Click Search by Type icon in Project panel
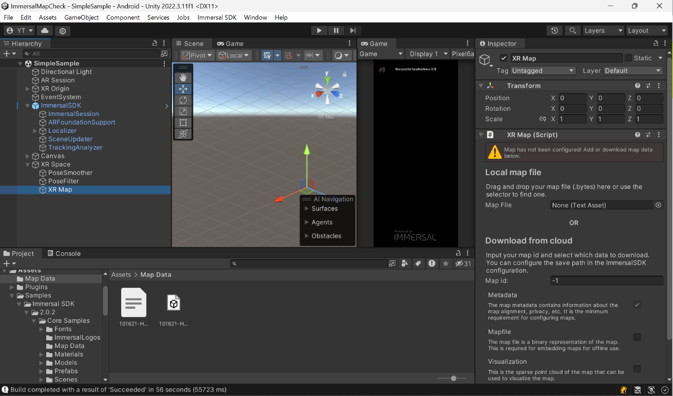The width and height of the screenshot is (673, 396). pos(405,263)
